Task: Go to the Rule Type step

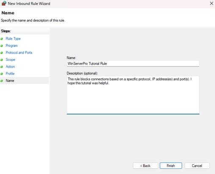Action: coord(13,38)
